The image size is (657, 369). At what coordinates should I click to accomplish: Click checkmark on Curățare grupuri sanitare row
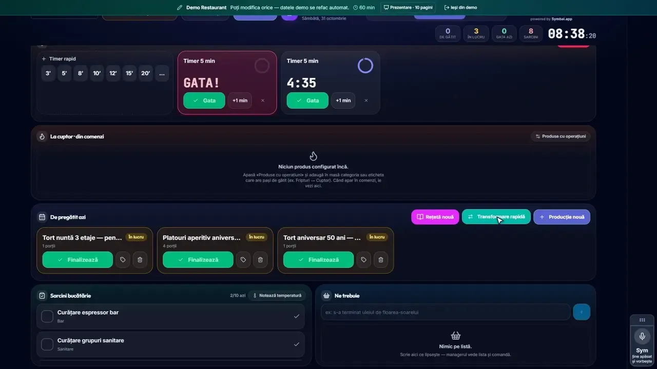[x=296, y=344]
